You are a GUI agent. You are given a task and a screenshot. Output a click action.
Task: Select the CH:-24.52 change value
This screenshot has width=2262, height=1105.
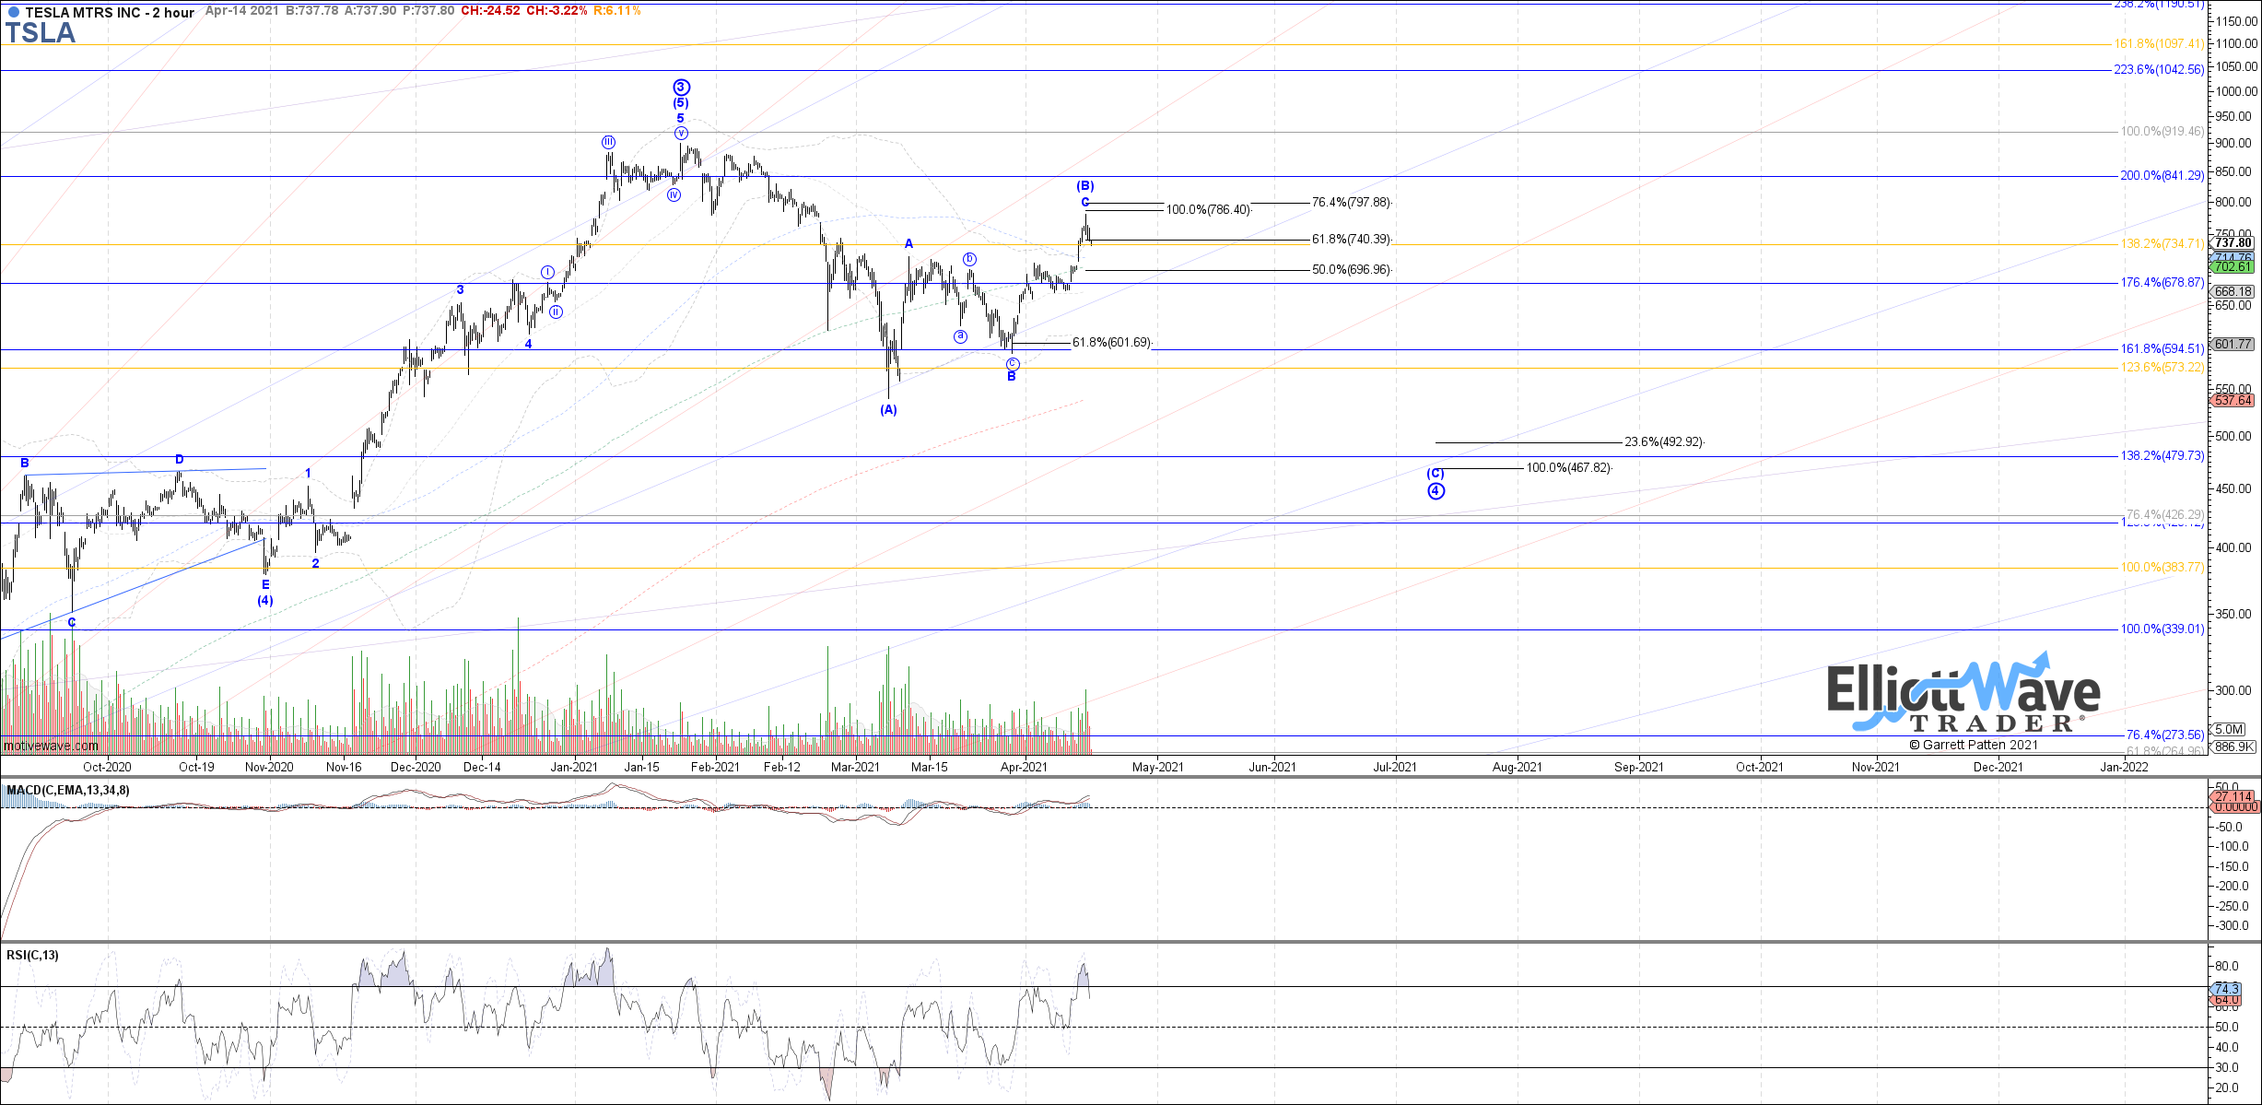490,10
